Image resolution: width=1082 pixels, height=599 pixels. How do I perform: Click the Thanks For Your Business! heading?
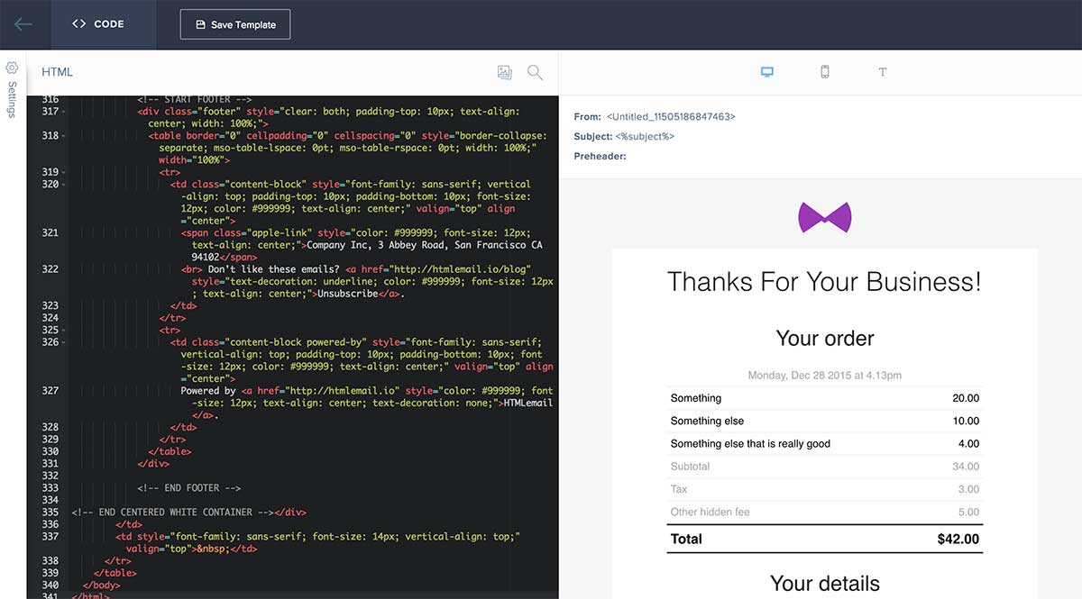click(824, 282)
